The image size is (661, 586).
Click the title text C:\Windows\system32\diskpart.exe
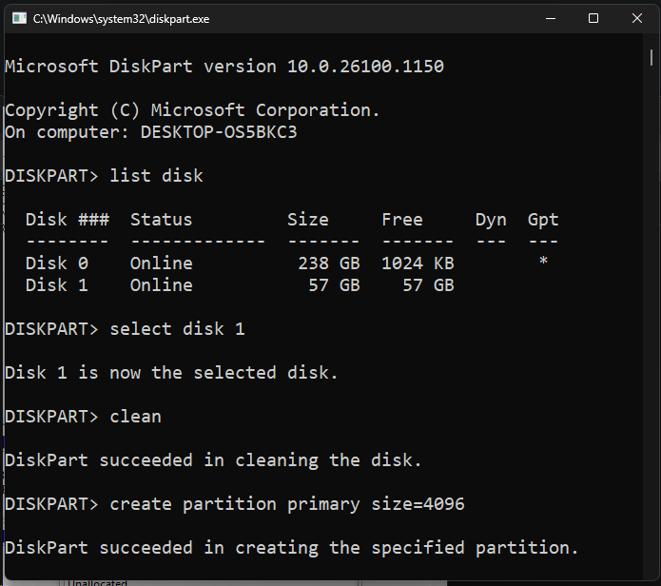(x=122, y=19)
